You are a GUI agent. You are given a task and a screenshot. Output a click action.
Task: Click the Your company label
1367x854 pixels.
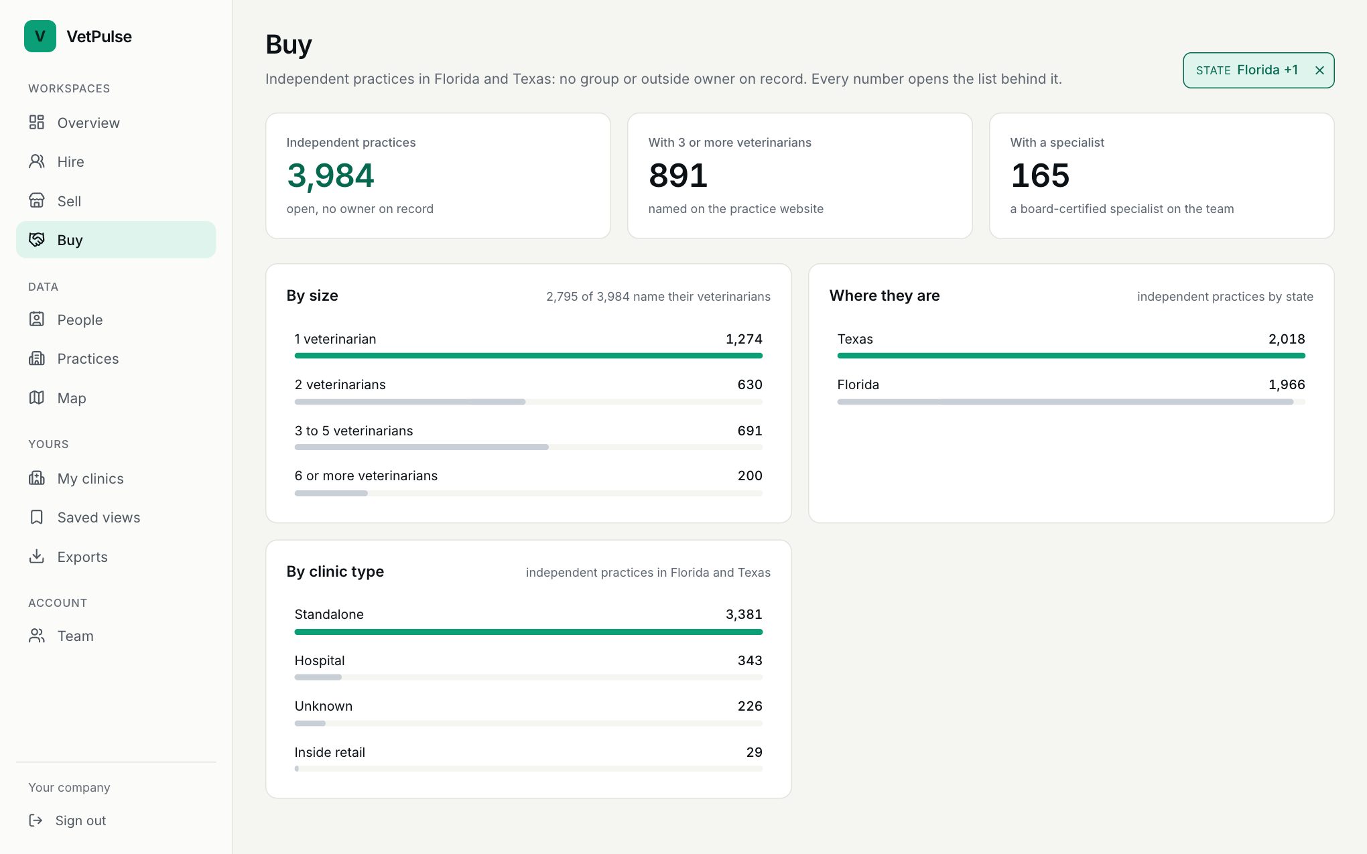click(x=69, y=788)
